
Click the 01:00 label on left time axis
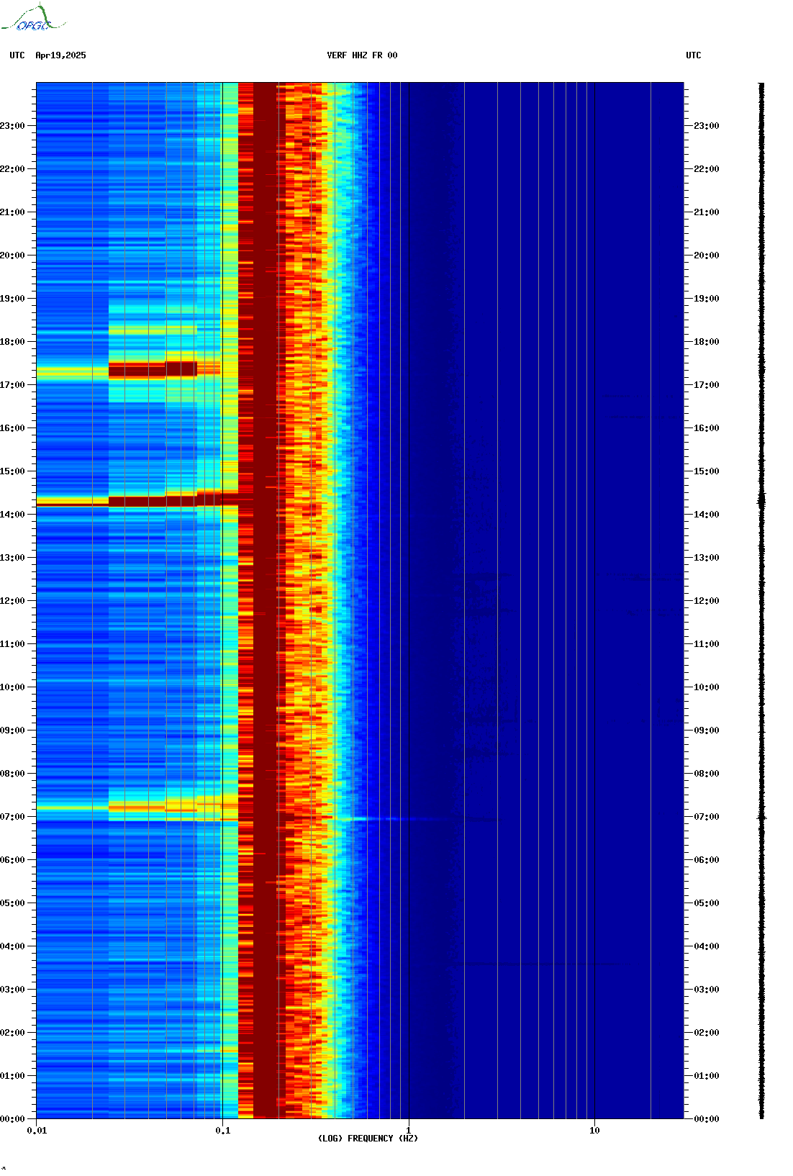12,1076
